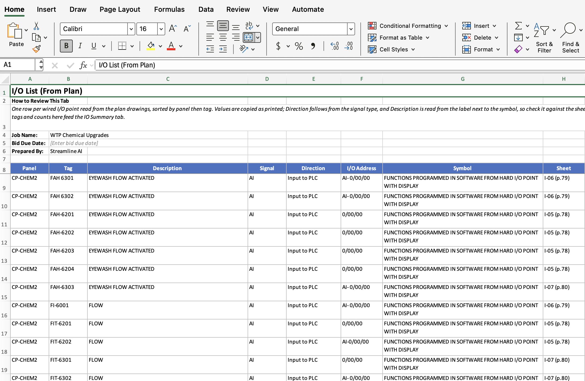Toggle Align Left horizontal alignment
Image resolution: width=585 pixels, height=381 pixels.
point(210,37)
